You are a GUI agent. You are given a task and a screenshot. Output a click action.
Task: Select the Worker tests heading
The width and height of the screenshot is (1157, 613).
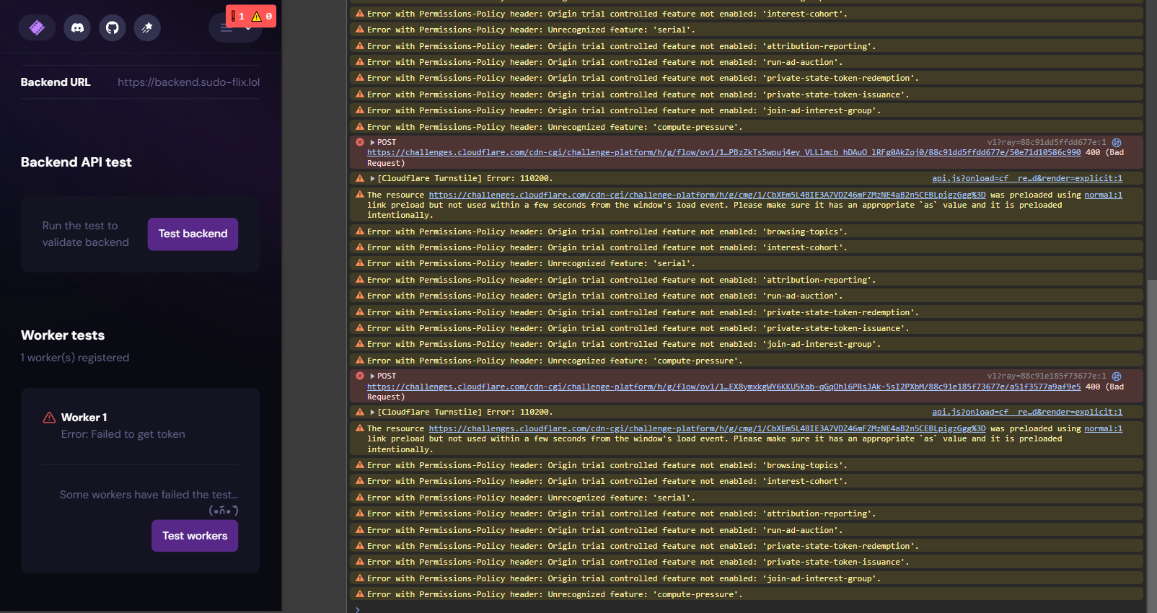point(63,335)
